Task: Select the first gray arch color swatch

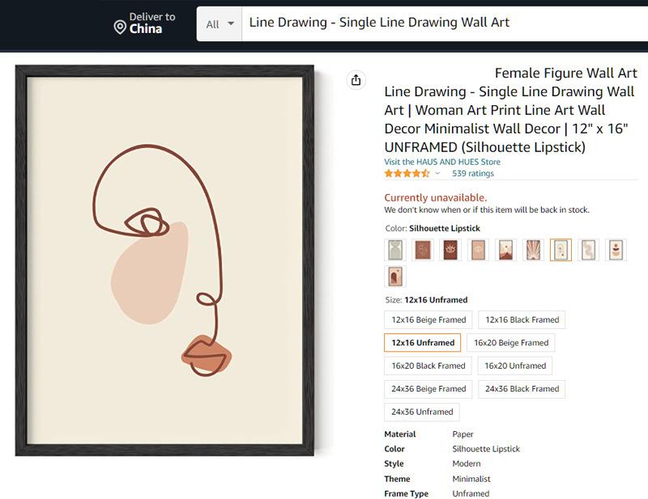Action: coord(395,250)
